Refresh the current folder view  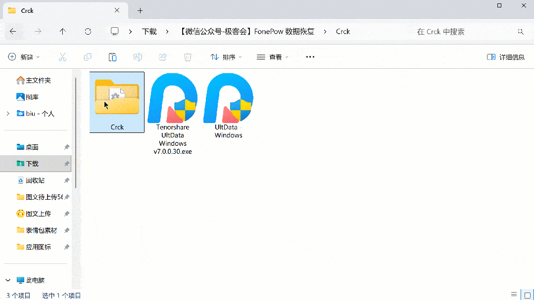click(x=88, y=31)
